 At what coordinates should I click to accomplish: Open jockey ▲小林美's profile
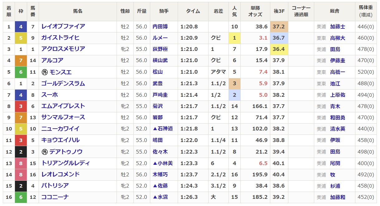tap(163, 163)
